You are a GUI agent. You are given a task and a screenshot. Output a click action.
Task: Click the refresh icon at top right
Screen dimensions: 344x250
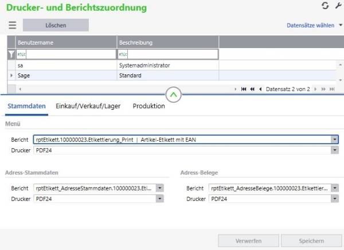(325, 6)
